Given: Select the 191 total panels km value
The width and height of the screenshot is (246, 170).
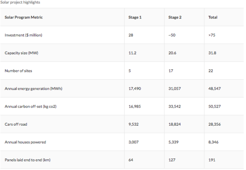Looking at the screenshot, I should [212, 160].
